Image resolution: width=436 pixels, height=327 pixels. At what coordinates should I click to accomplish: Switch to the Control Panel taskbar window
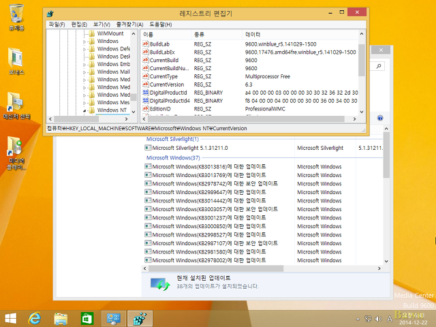[114, 318]
